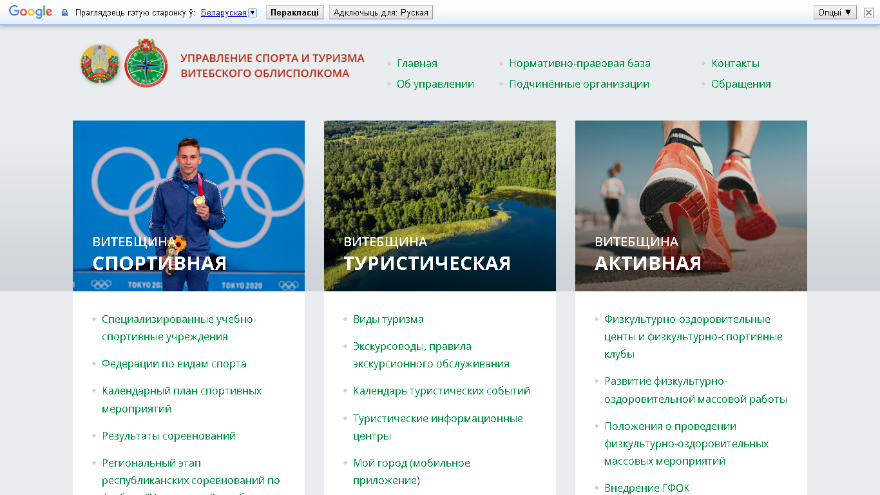The width and height of the screenshot is (880, 495).
Task: Open the language dropdown arrow next to Беларуская
Action: pos(253,12)
